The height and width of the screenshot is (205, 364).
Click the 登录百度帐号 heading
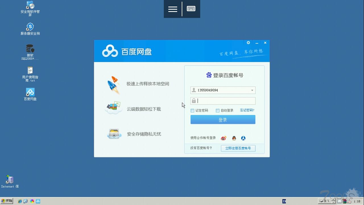tap(228, 75)
